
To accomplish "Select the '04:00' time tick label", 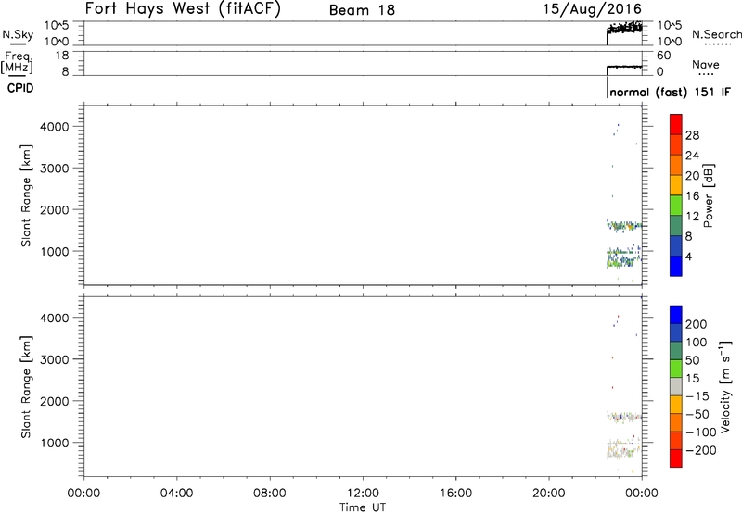I will click(176, 494).
